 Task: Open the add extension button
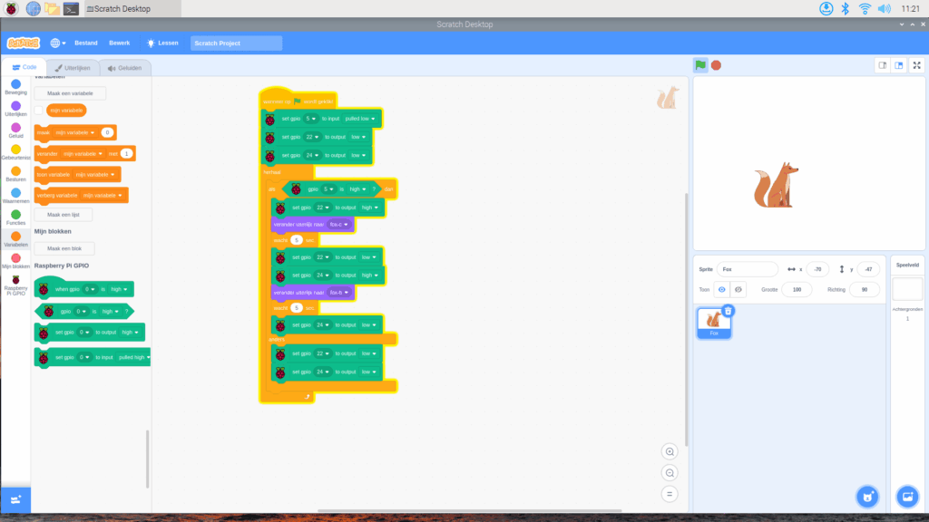(15, 499)
